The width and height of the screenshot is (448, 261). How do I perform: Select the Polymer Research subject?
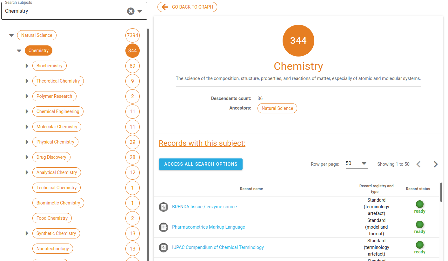coord(54,96)
